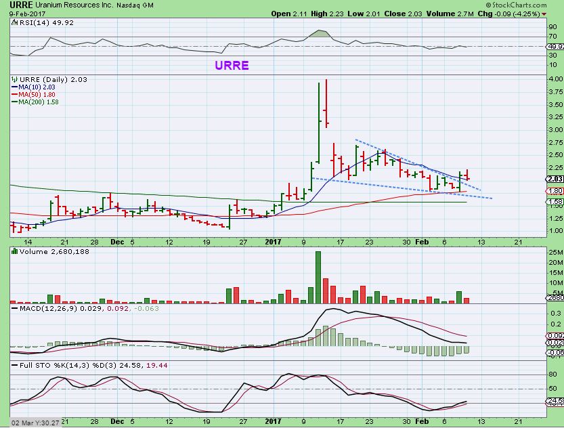Click the red down-arrow change indicator
Image resolution: width=564 pixels, height=428 pixels.
544,14
